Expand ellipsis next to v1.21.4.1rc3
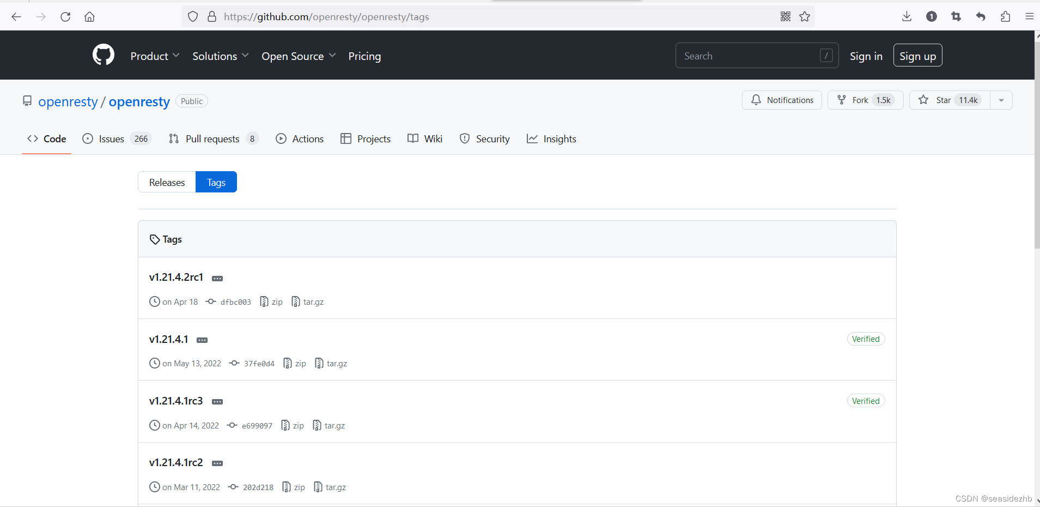The image size is (1040, 507). pos(217,402)
